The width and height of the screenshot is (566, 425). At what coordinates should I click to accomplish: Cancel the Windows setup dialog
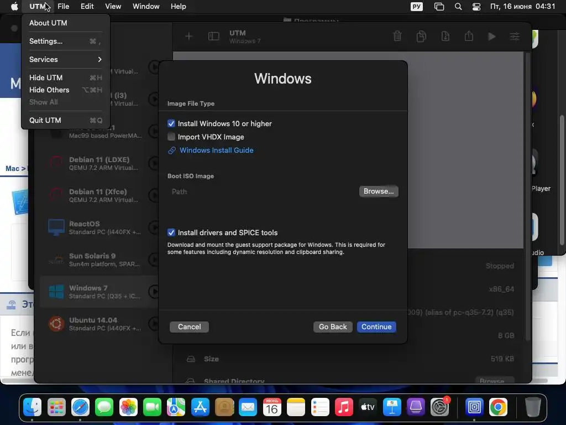tap(189, 326)
